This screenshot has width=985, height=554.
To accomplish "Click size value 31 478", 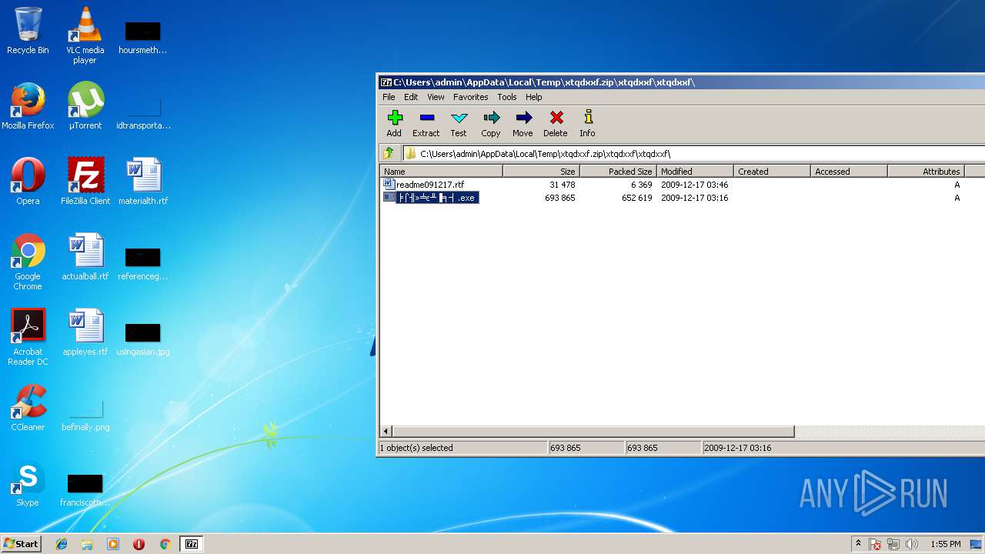I will point(563,185).
